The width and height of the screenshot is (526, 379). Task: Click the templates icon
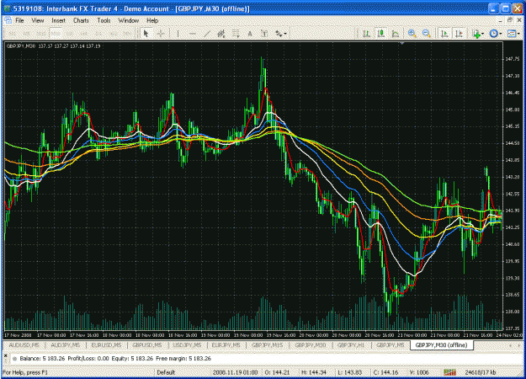511,33
